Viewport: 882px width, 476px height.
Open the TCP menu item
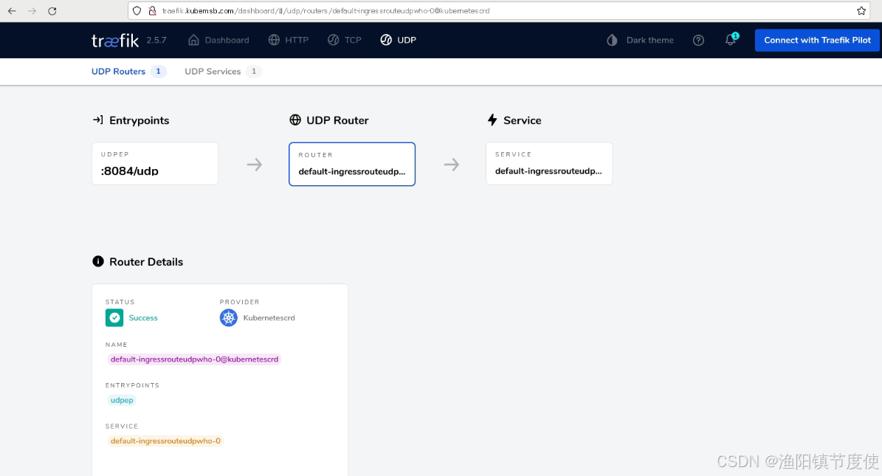345,40
